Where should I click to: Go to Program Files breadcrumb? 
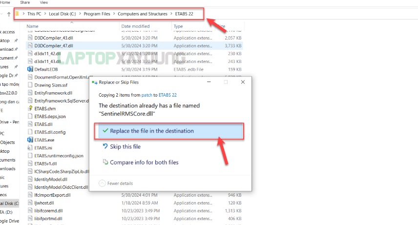click(x=97, y=14)
